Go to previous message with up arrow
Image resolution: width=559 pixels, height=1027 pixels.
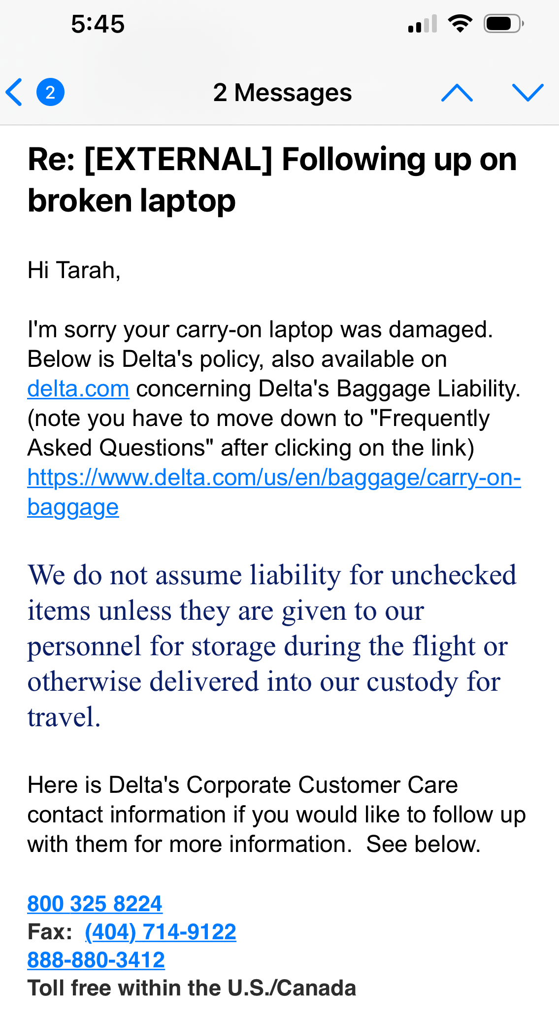point(457,92)
